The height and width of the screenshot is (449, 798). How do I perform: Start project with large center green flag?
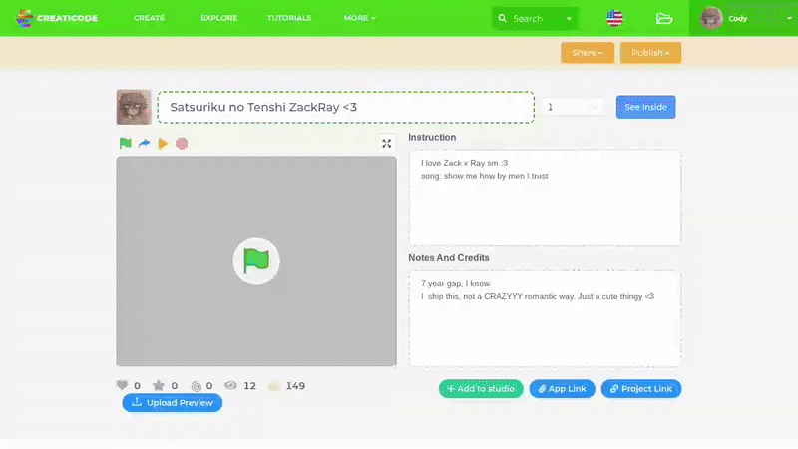(x=256, y=261)
